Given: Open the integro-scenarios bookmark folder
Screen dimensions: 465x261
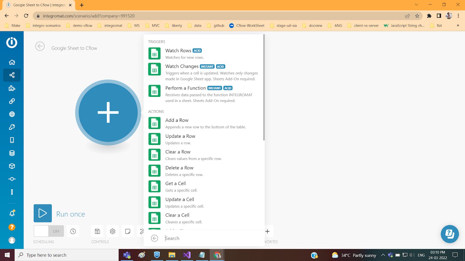Looking at the screenshot, I should (44, 26).
